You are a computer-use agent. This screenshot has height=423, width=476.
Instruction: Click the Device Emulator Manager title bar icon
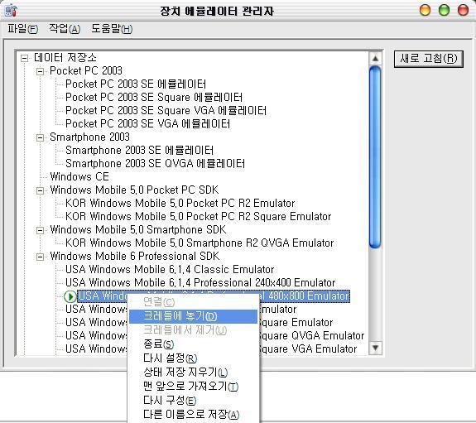[11, 10]
